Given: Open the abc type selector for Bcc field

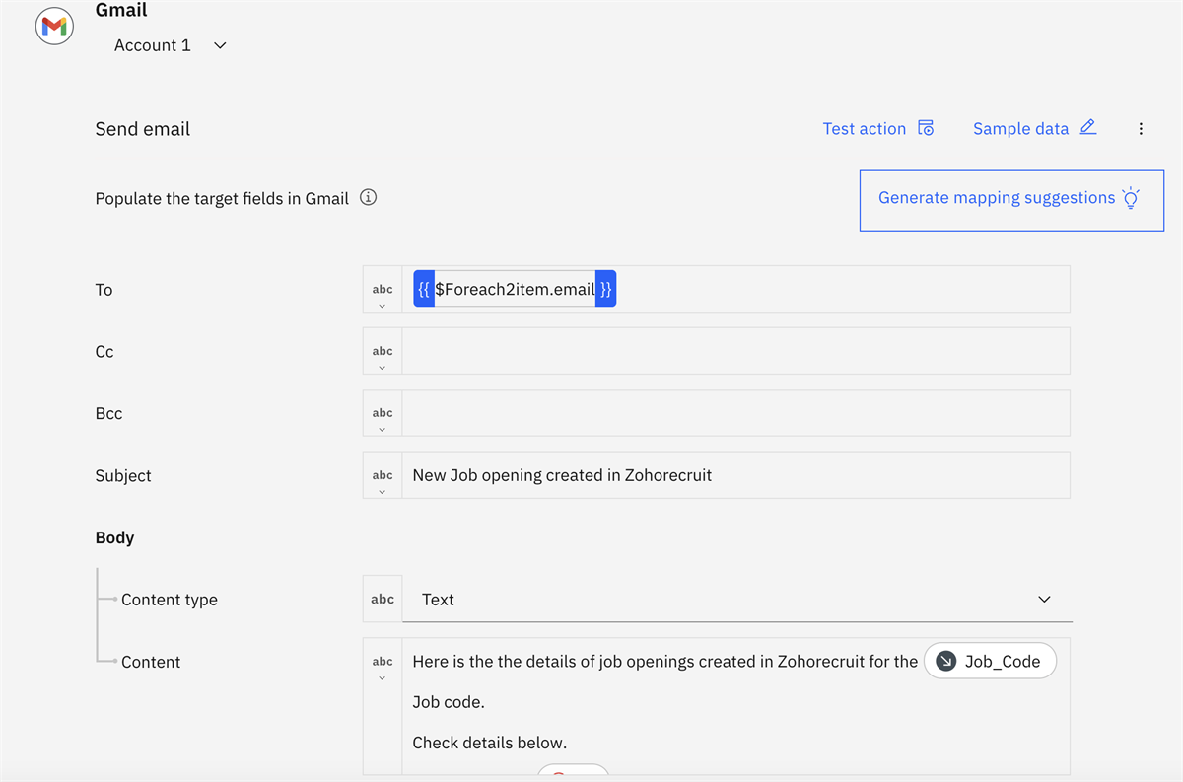Looking at the screenshot, I should pyautogui.click(x=383, y=413).
